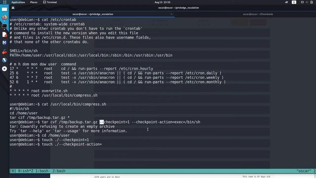Click '# /etc/crontab: system-wide crontab' comment

tap(47, 24)
